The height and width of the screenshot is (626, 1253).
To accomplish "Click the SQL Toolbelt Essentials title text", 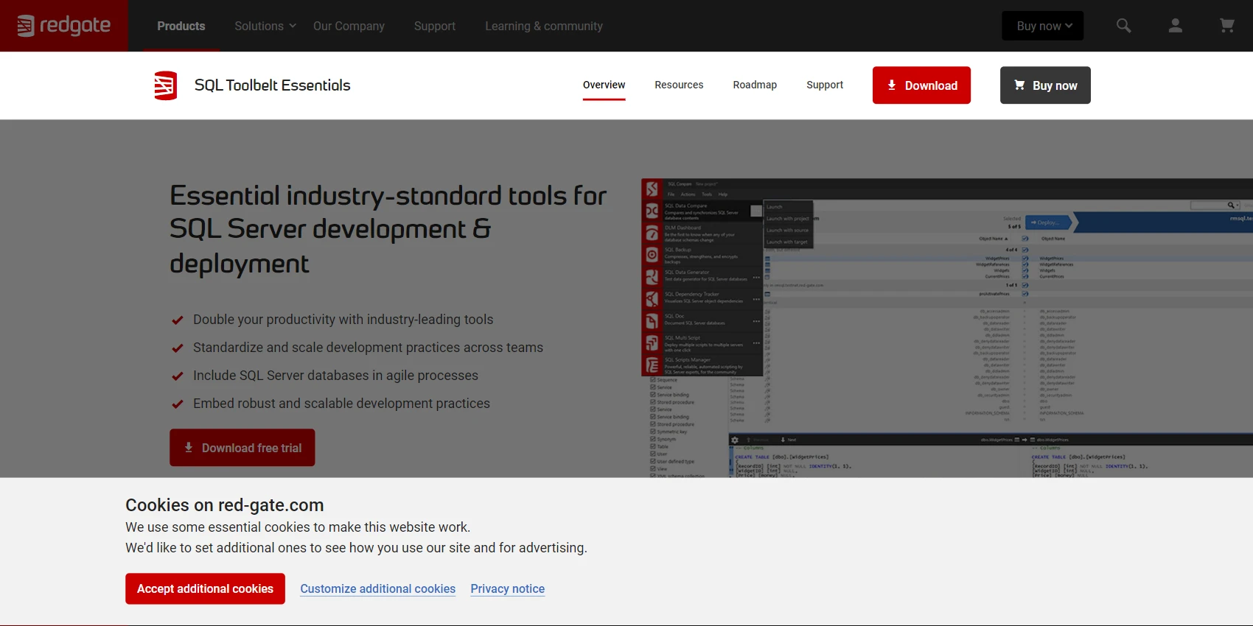I will [273, 85].
